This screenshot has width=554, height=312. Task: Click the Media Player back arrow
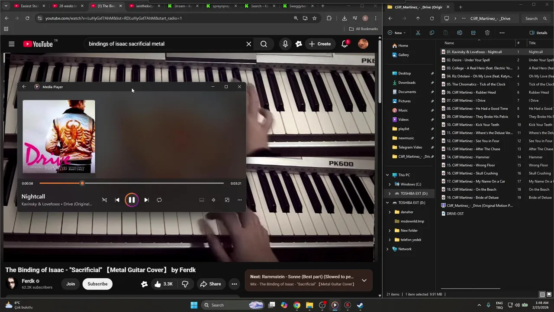pos(24,87)
